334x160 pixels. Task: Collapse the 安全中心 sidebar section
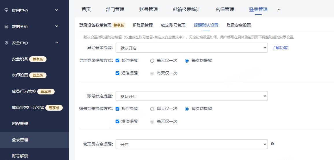[57, 43]
